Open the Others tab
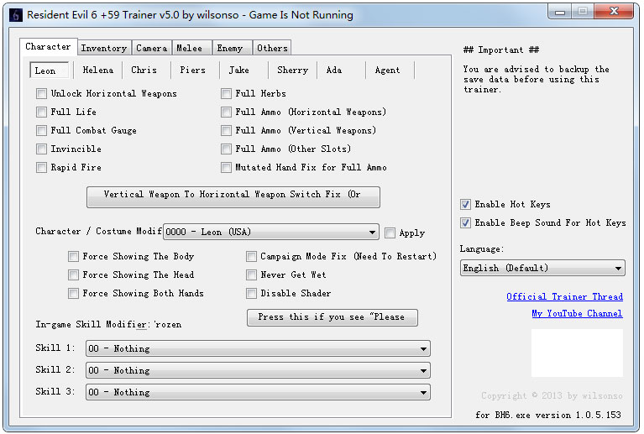This screenshot has width=644, height=434. pyautogui.click(x=272, y=48)
